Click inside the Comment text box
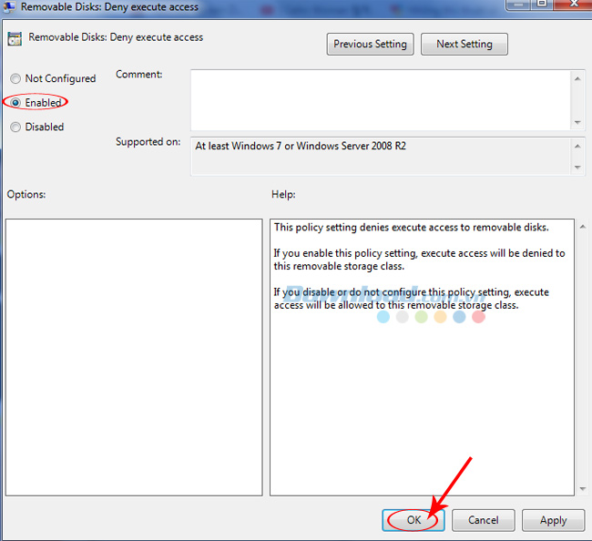592x541 pixels. pos(381,100)
